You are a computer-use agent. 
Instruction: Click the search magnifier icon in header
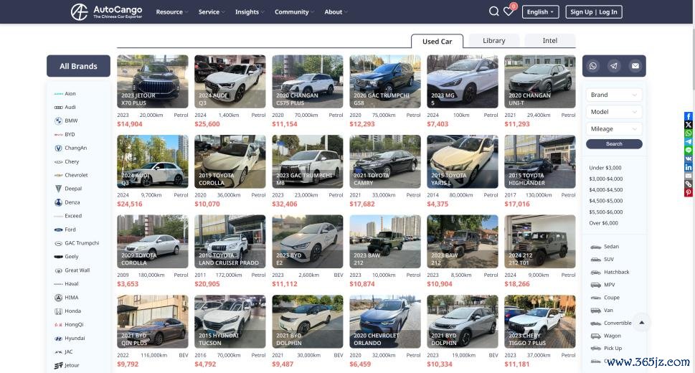(493, 11)
